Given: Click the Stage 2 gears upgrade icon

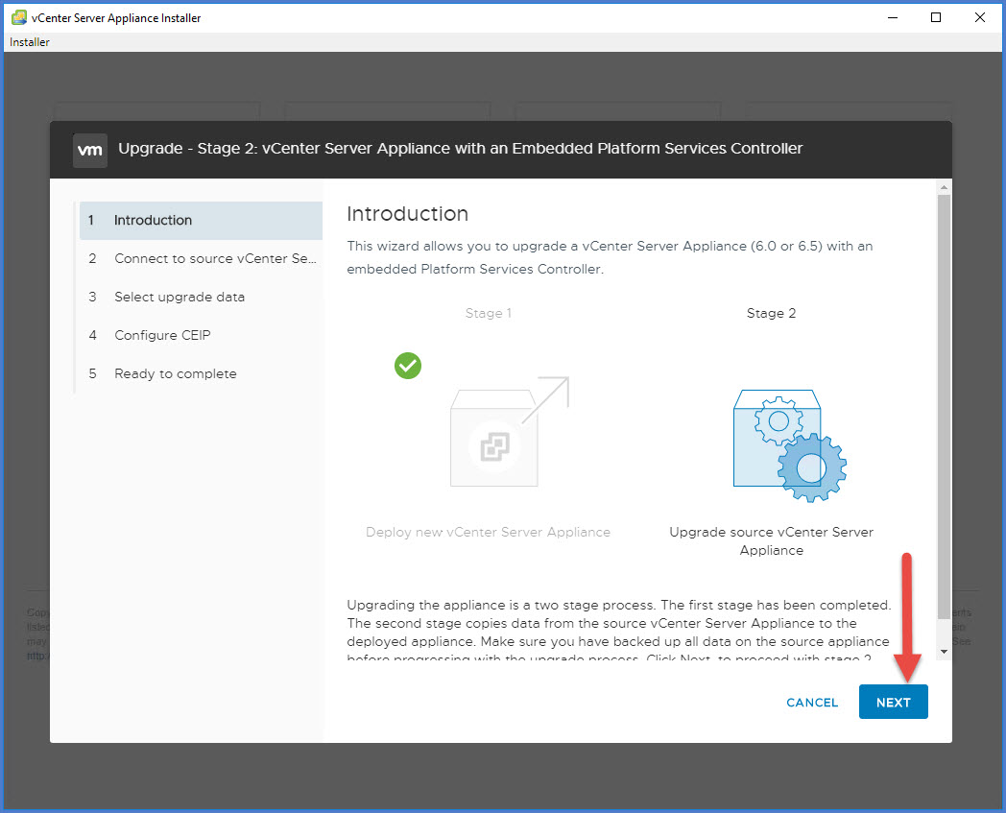Looking at the screenshot, I should [x=789, y=443].
